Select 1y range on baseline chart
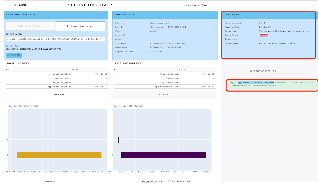318x185 pixels. point(31,106)
